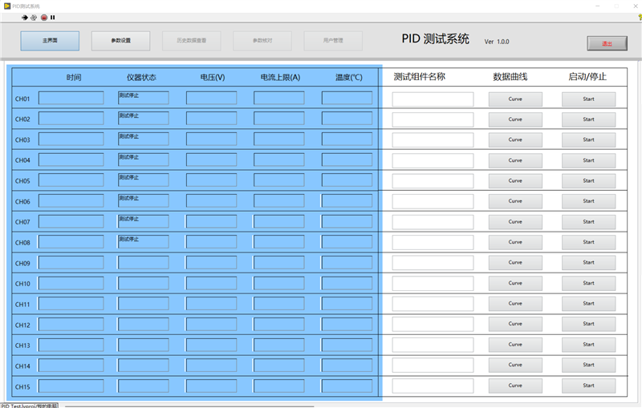Switch to the 参数设置 tab
642x408 pixels.
tap(120, 41)
